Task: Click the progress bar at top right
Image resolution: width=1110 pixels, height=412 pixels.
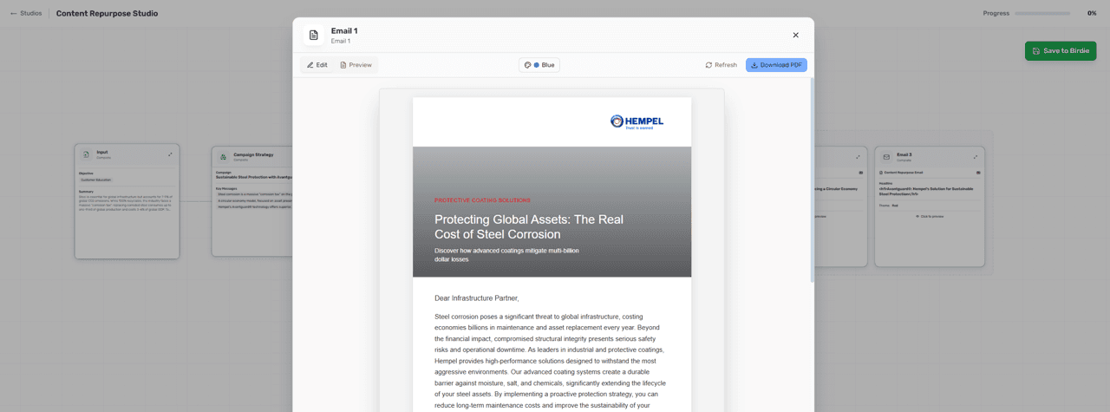Action: click(x=1042, y=13)
